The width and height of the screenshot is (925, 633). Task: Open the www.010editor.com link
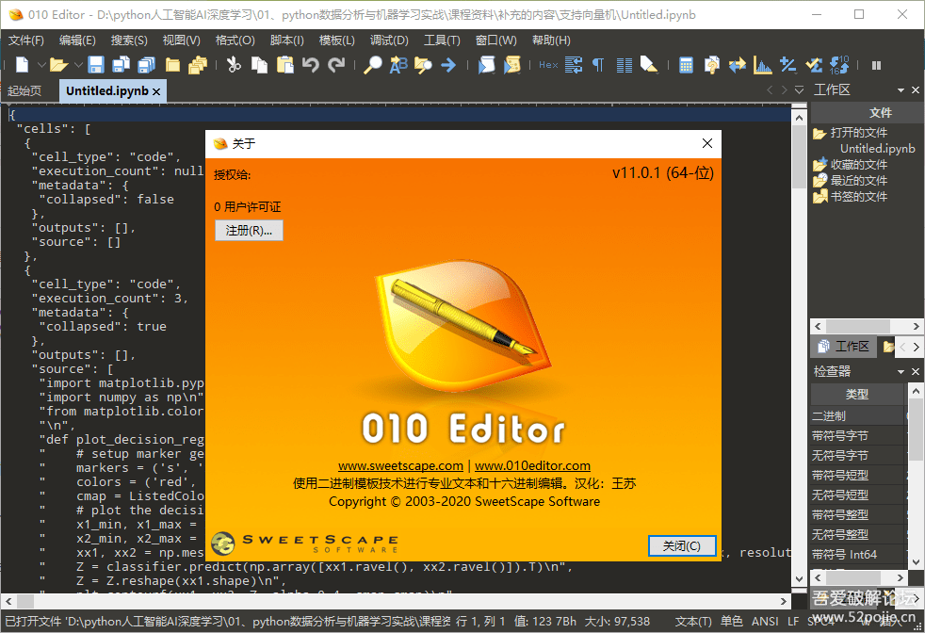[532, 465]
